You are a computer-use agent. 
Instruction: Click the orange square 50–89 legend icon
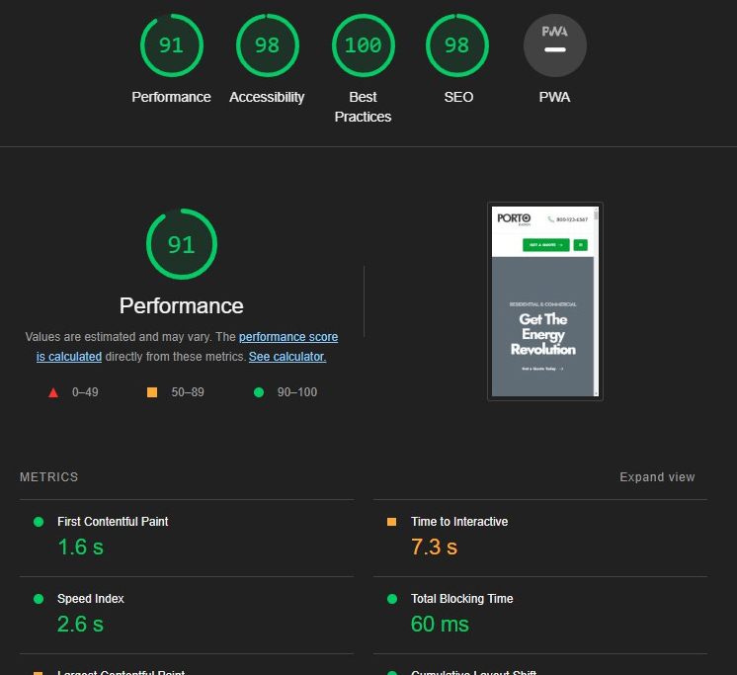pos(152,392)
